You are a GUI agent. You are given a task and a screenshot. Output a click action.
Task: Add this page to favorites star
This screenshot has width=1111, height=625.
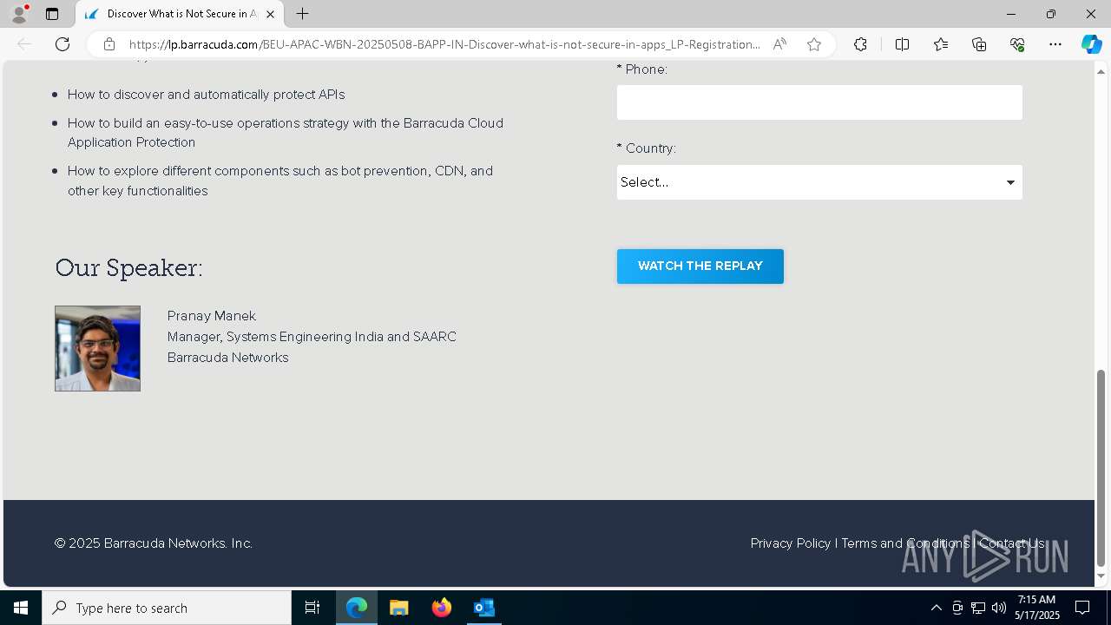(813, 44)
